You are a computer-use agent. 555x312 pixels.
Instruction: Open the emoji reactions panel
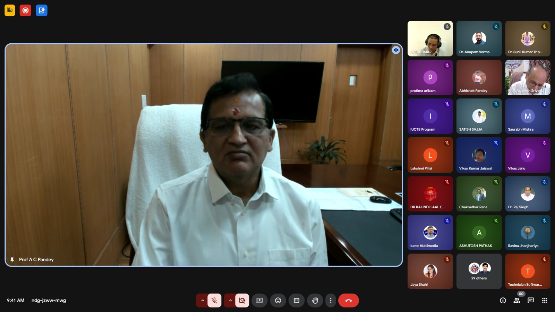[278, 301]
